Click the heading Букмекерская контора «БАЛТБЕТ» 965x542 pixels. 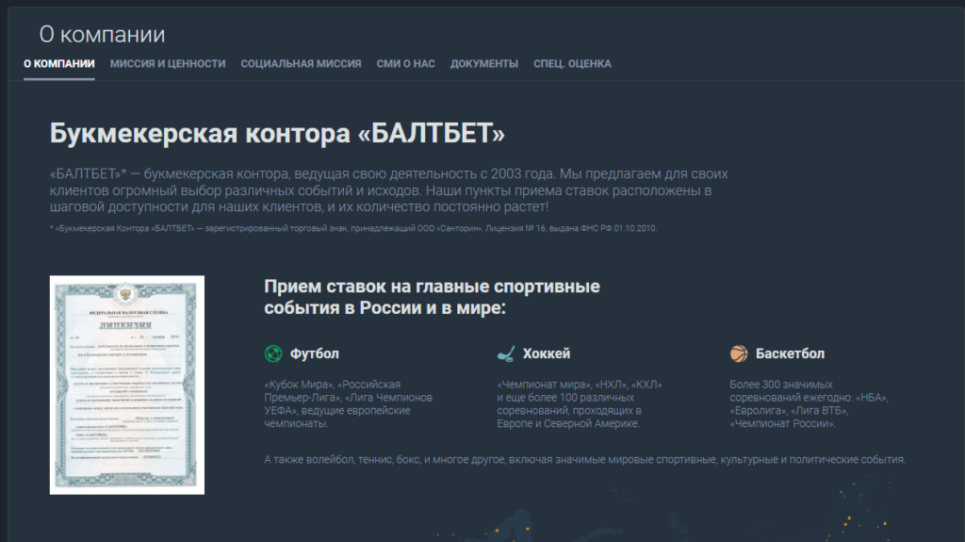pyautogui.click(x=277, y=133)
